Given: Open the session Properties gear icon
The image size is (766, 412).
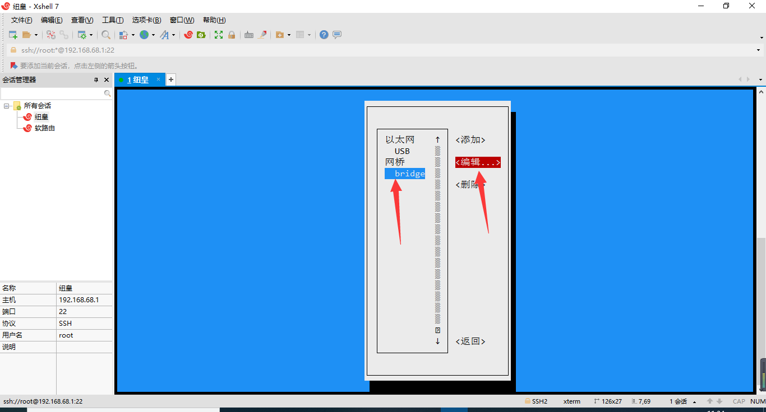Looking at the screenshot, I should tap(82, 35).
